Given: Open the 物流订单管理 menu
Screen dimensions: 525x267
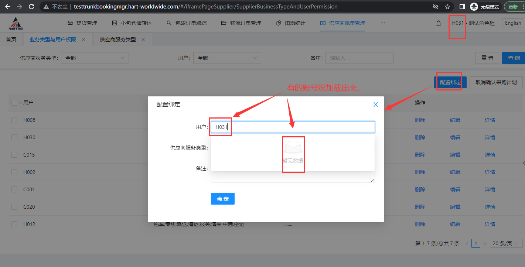Looking at the screenshot, I should [241, 23].
